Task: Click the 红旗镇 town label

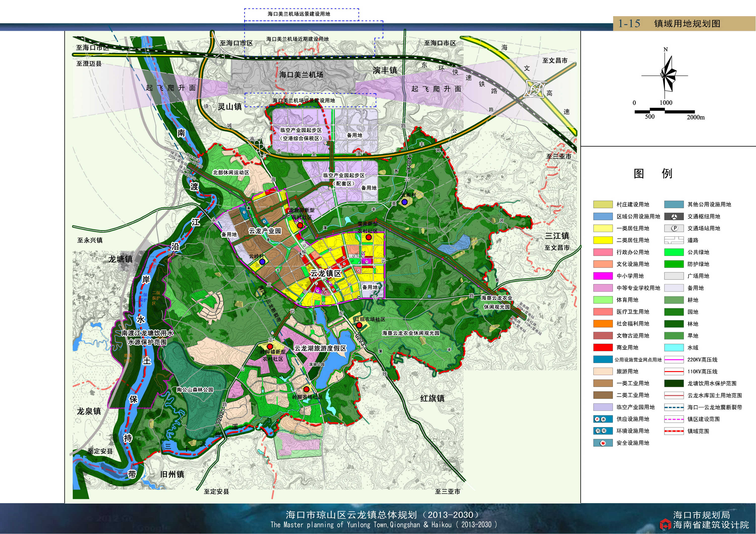Action: click(432, 398)
